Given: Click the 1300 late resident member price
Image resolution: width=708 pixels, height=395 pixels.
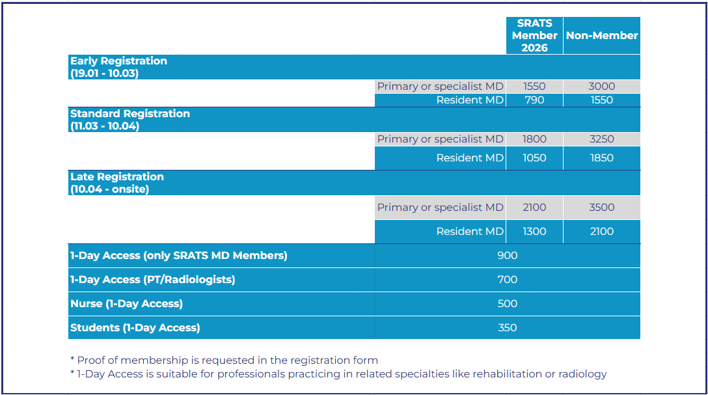Looking at the screenshot, I should point(534,232).
